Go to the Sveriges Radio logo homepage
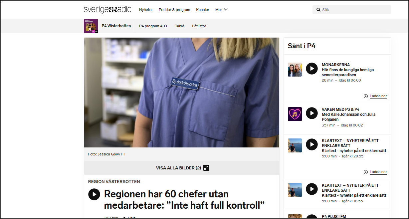 [107, 10]
